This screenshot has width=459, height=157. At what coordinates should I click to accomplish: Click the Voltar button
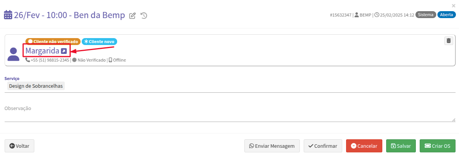(20, 146)
